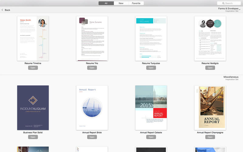243x152 pixels.
Task: Expand the Forms & Envelopes dropdown
Action: click(239, 9)
